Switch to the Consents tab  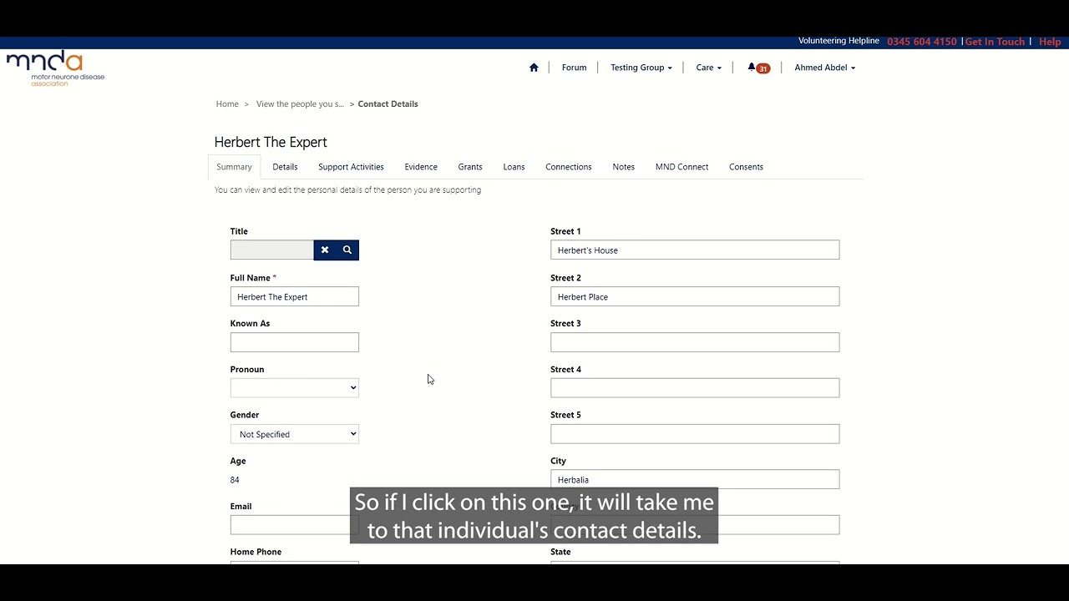point(746,167)
